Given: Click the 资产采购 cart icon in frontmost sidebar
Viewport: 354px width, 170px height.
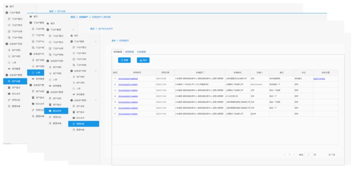Looking at the screenshot, I should (x=73, y=83).
